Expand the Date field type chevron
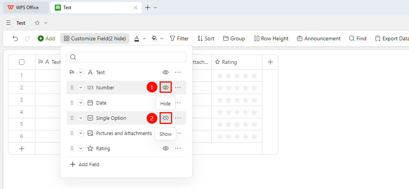 pyautogui.click(x=81, y=103)
